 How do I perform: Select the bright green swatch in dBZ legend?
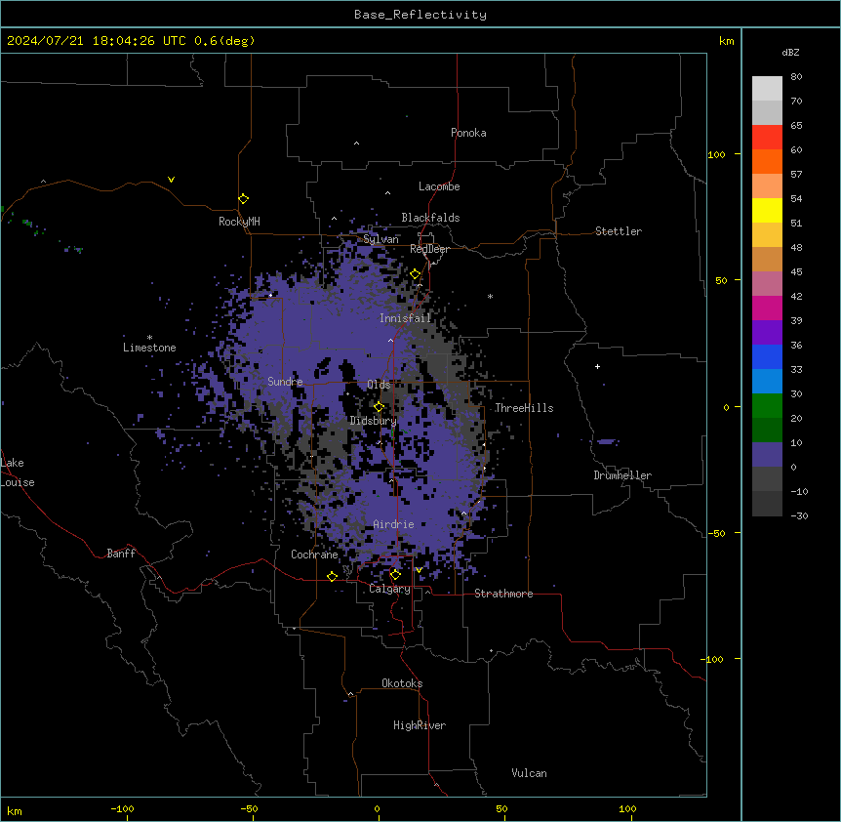pos(767,406)
